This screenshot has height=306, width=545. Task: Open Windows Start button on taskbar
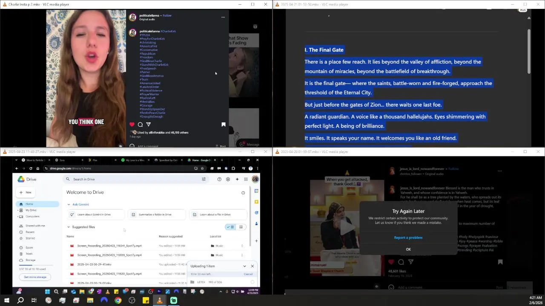pos(6,300)
